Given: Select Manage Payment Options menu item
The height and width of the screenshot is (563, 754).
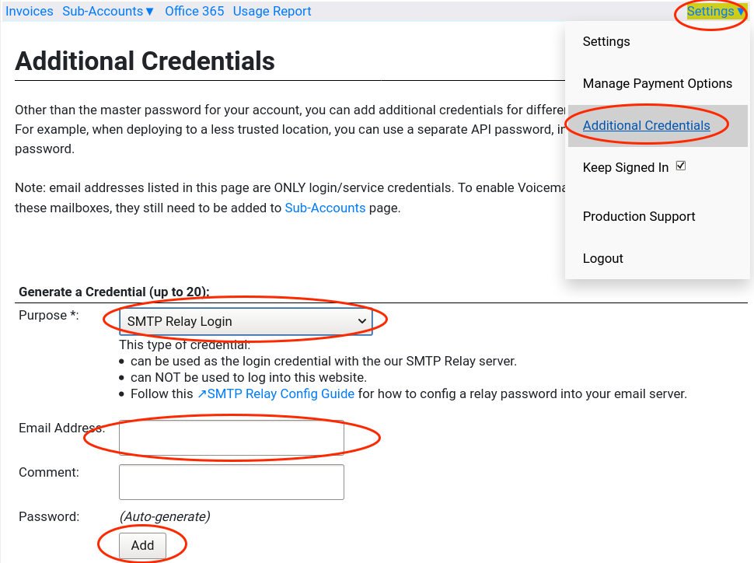Looking at the screenshot, I should tap(657, 84).
